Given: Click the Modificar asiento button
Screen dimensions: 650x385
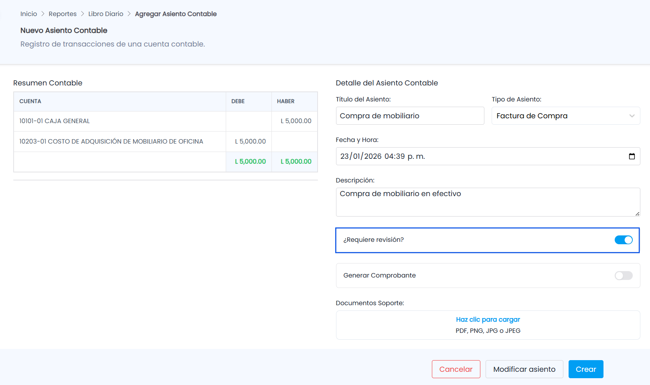Looking at the screenshot, I should (524, 369).
